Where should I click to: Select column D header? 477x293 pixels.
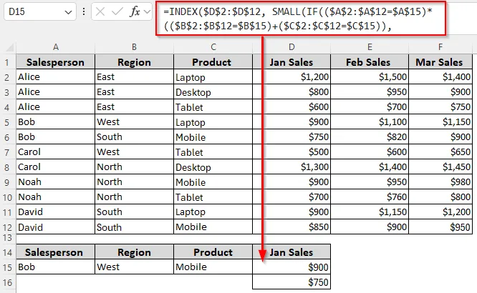pos(291,47)
